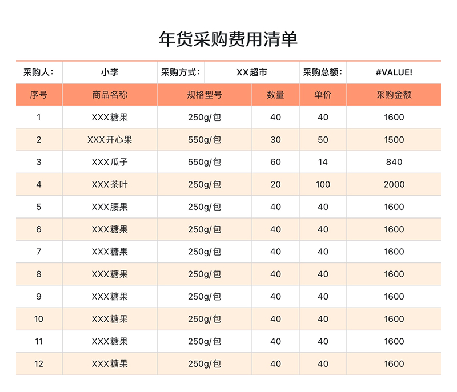This screenshot has height=392, width=457.
Task: Click the amount cell showing 840
Action: click(x=394, y=162)
